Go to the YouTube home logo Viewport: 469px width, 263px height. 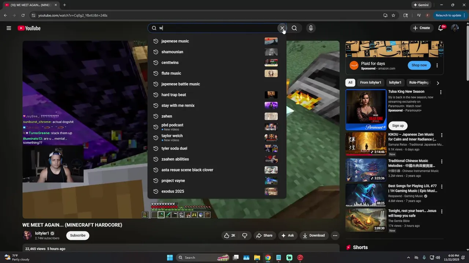point(29,28)
